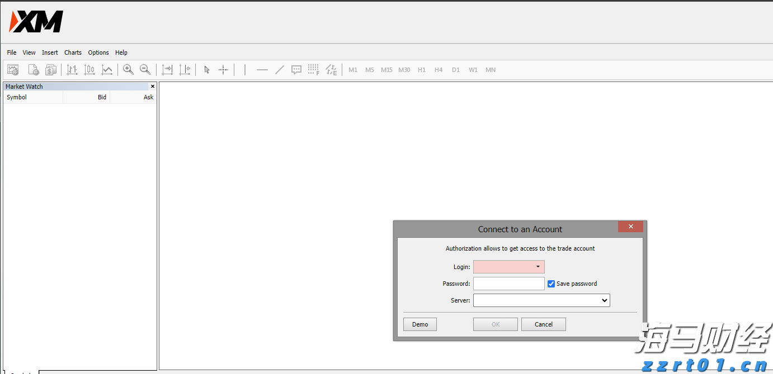Open the Server dropdown list

click(x=604, y=300)
